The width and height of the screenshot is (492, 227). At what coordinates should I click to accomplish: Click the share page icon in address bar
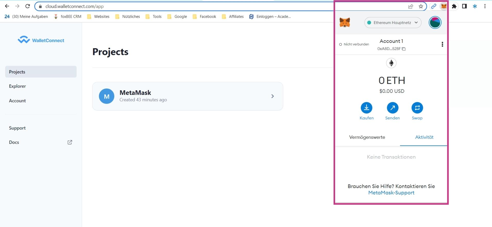[x=411, y=6]
